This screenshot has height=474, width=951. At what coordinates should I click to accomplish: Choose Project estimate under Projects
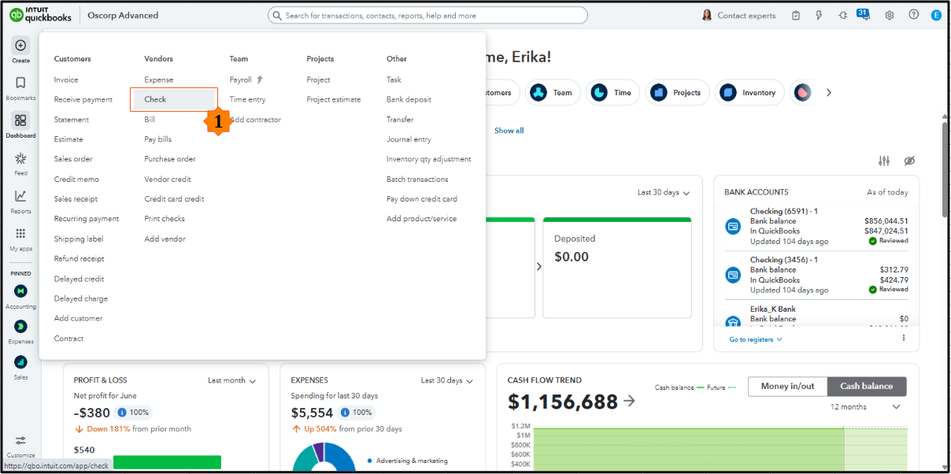(x=334, y=99)
